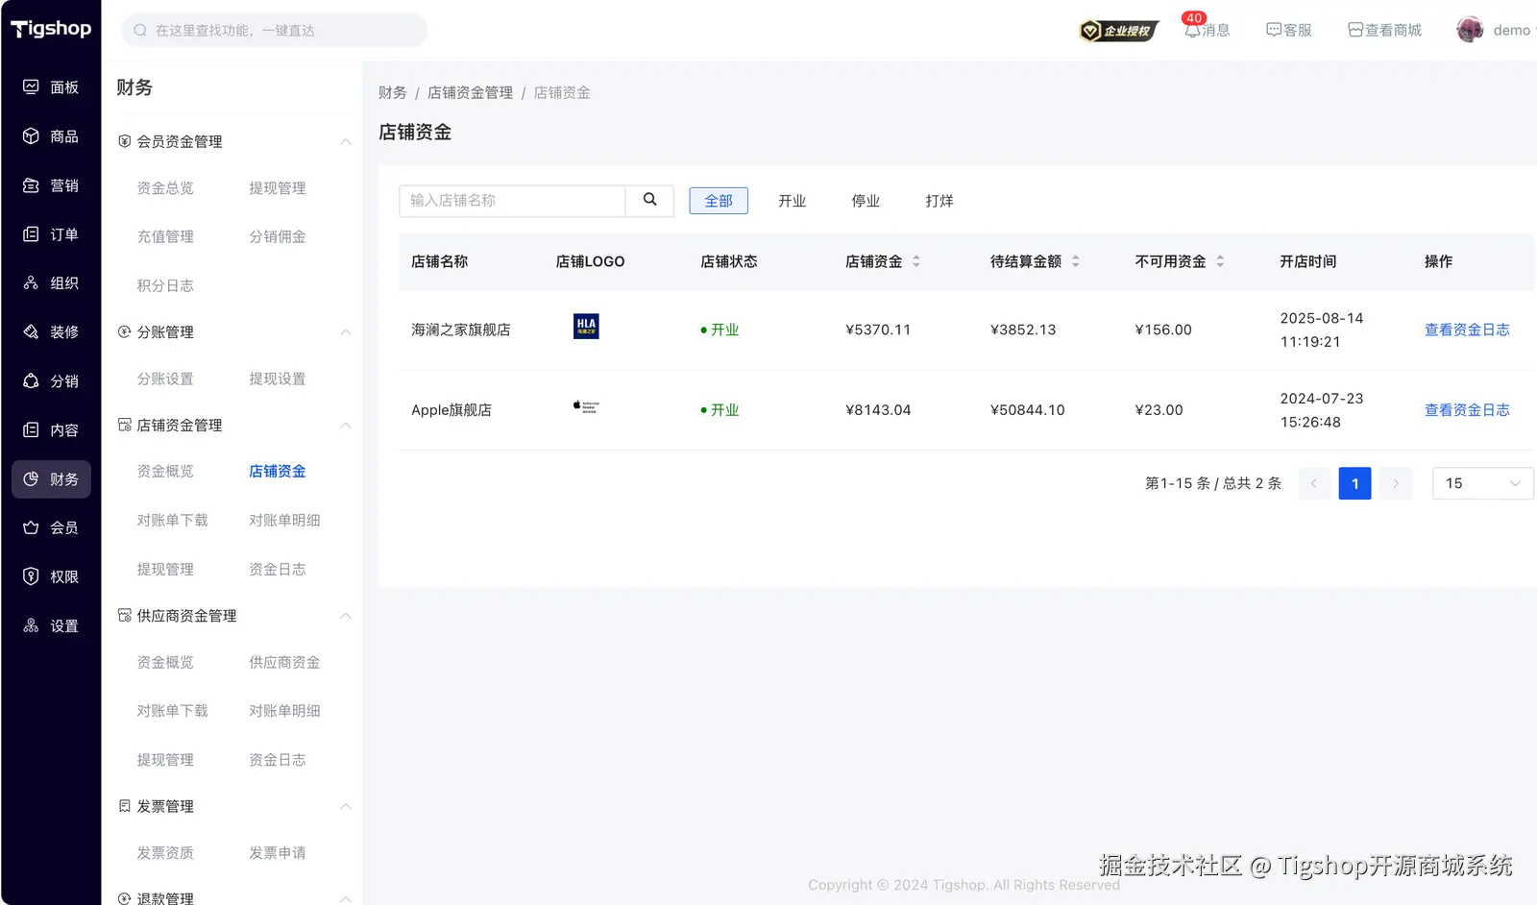
Task: Select the 全部 status filter
Action: coord(719,201)
